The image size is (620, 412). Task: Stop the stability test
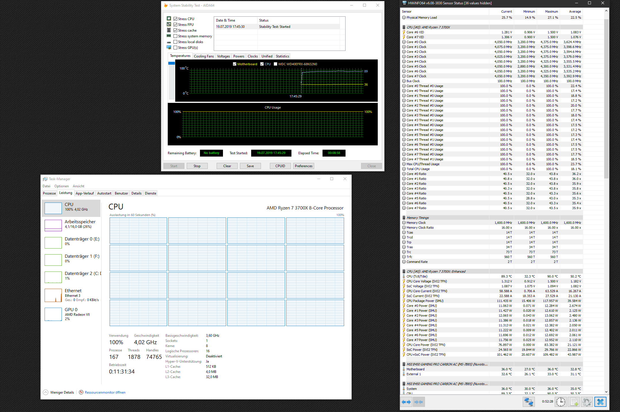[x=197, y=166]
